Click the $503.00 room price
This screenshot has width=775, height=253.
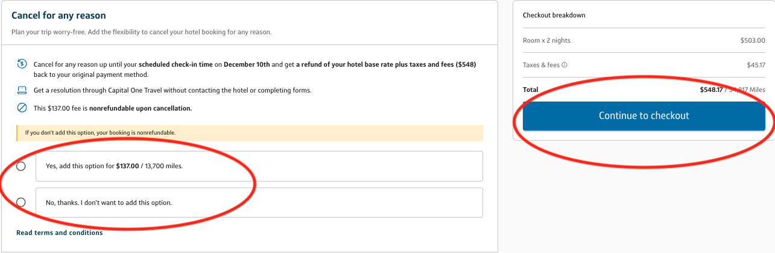click(753, 40)
